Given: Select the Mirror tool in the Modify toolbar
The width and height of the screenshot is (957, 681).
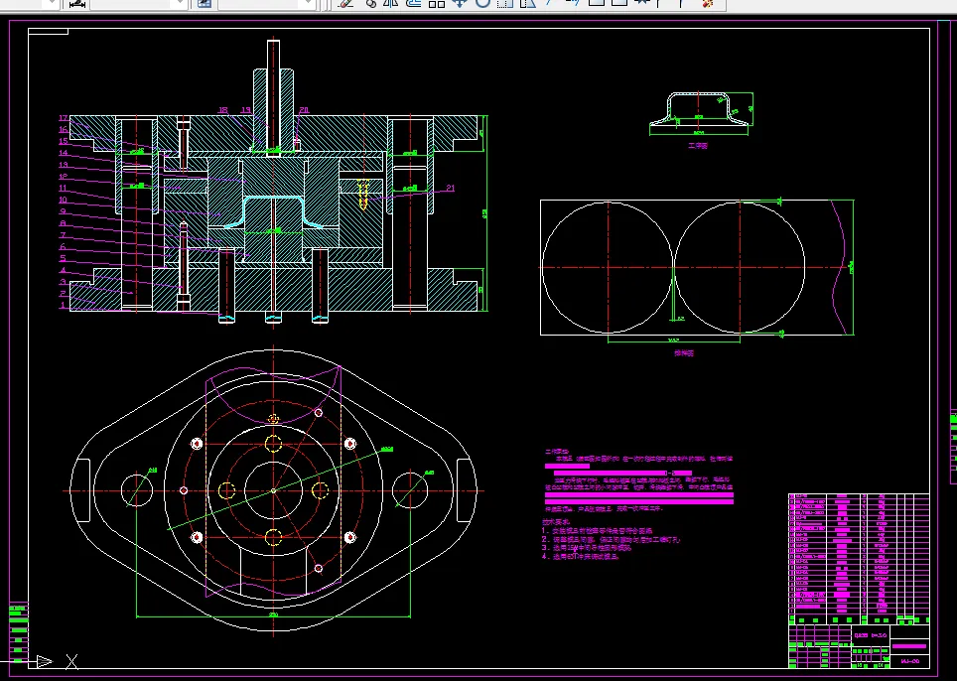Looking at the screenshot, I should click(x=390, y=3).
